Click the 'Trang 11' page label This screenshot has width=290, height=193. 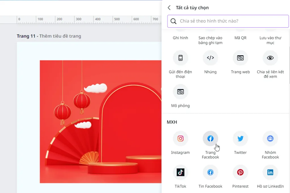[x=26, y=36]
